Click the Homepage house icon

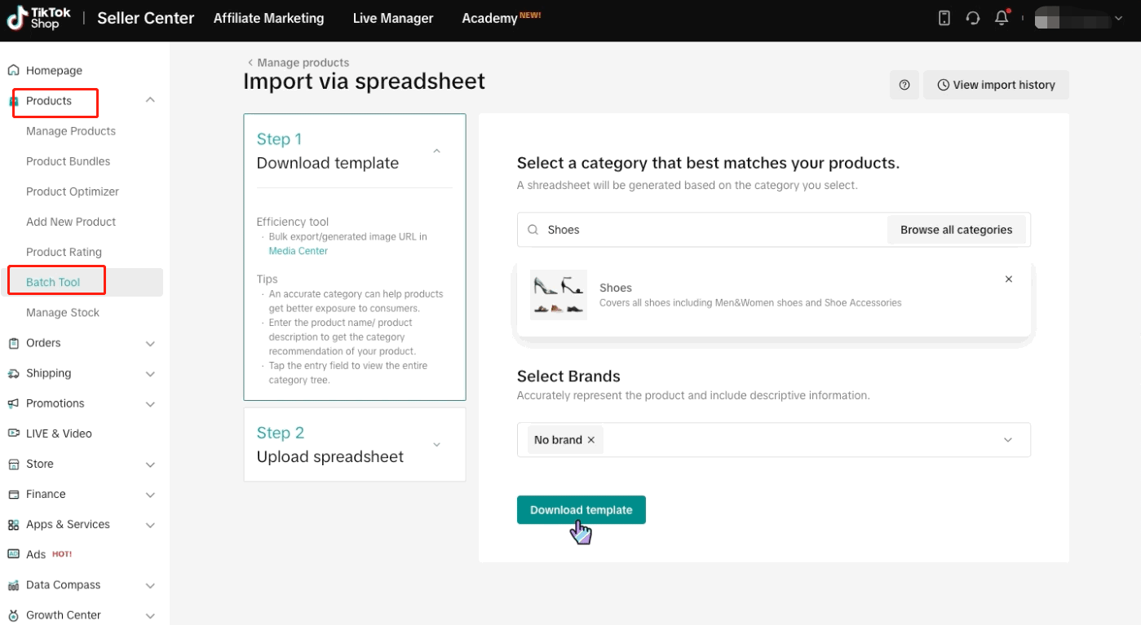tap(14, 71)
